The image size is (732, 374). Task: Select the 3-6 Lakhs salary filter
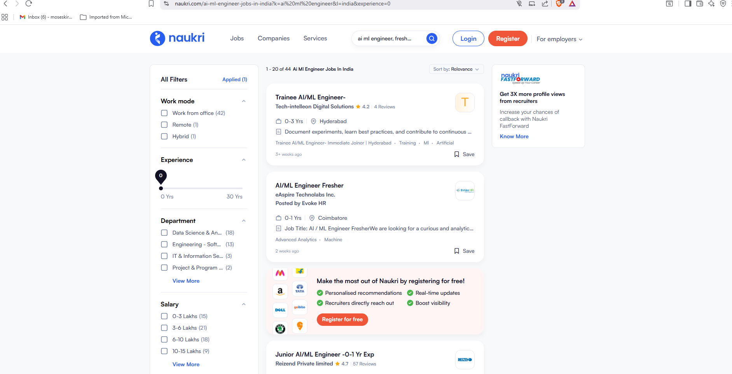[164, 328]
